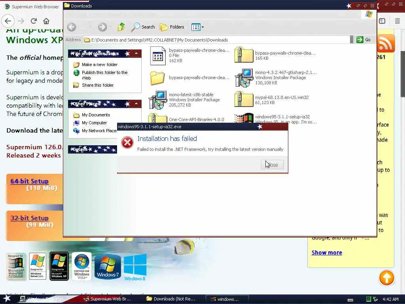The height and width of the screenshot is (304, 405).
Task: Switch to Downloads (Not Responding) taskbar button
Action: [x=171, y=299]
